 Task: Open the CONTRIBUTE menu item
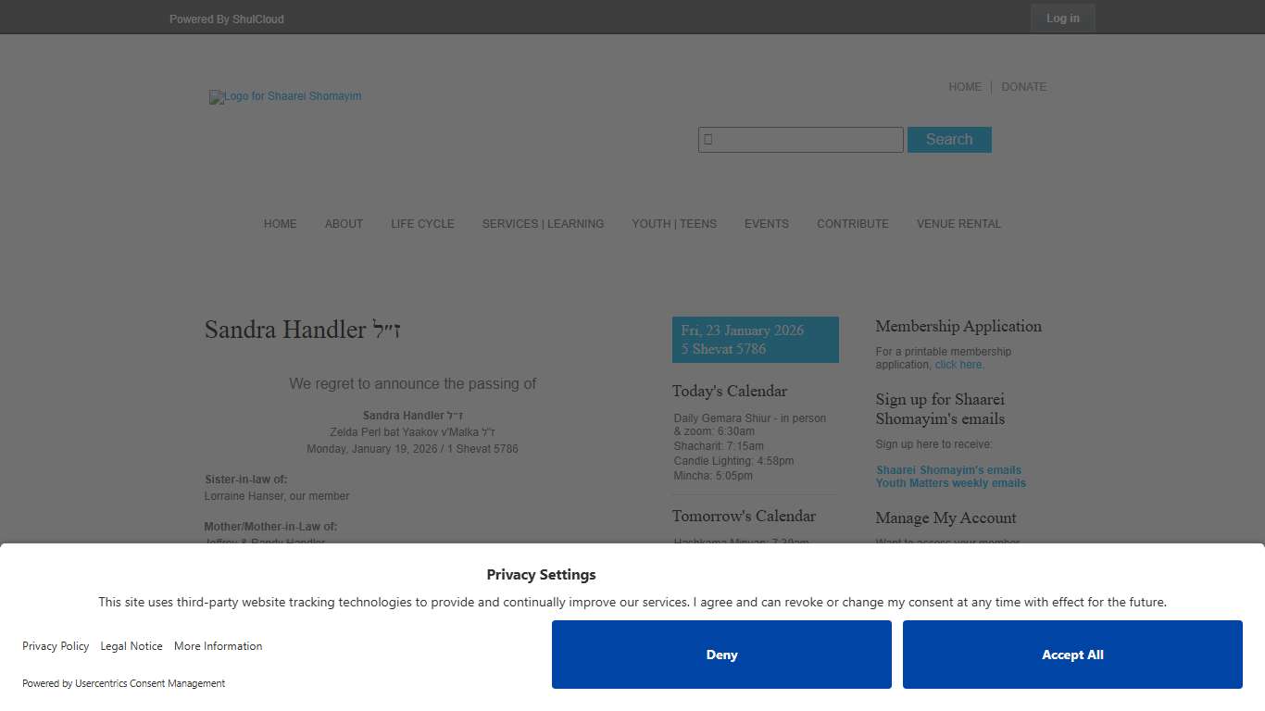[x=852, y=224]
